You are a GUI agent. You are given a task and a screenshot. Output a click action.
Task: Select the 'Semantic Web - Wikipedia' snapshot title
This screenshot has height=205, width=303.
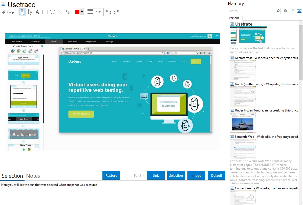click(266, 136)
